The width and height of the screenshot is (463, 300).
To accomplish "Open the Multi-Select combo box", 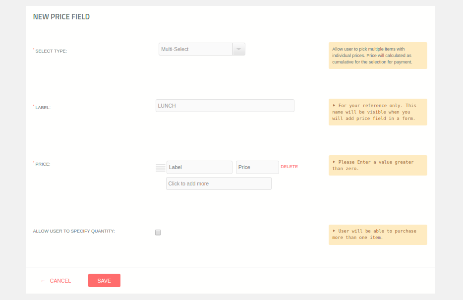I will pyautogui.click(x=196, y=49).
